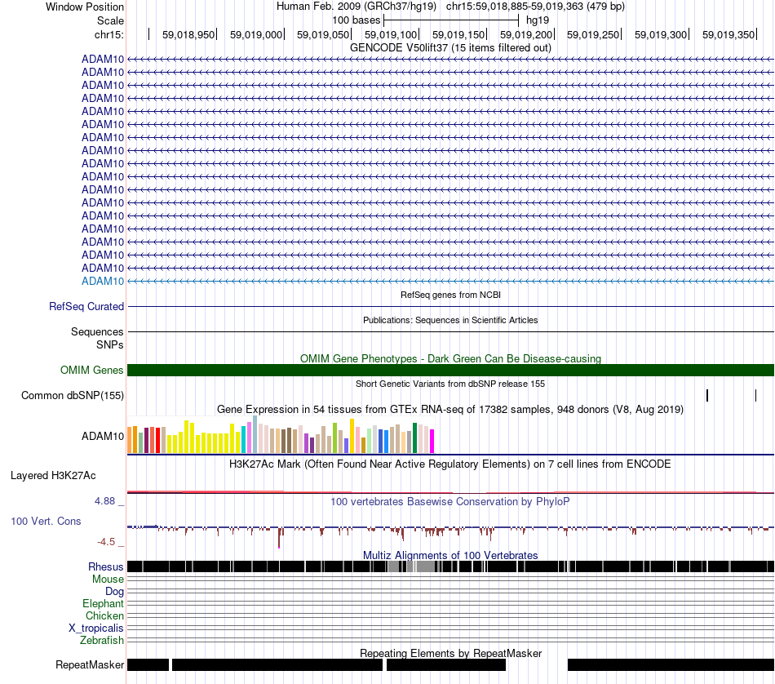
Task: Click the 100 bases scale bar
Action: pos(451,20)
